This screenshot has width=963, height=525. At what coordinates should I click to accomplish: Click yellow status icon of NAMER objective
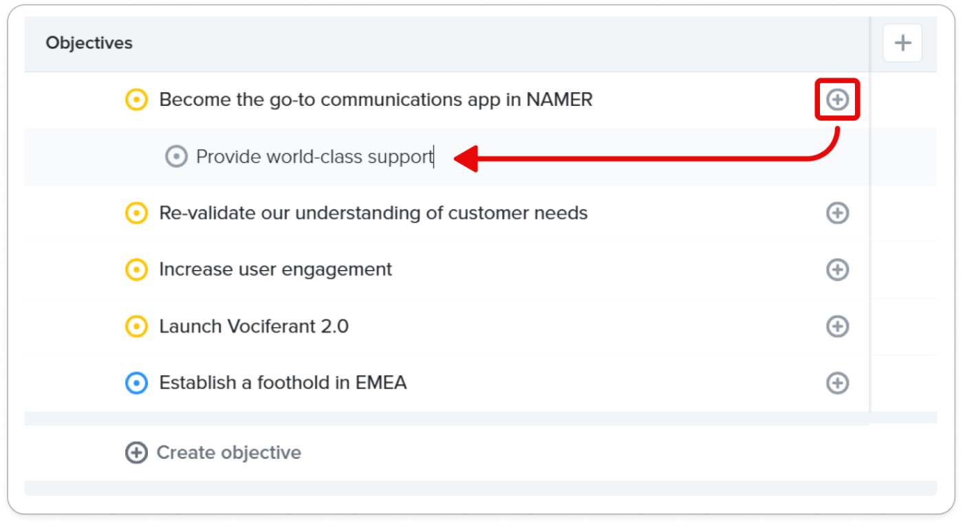(136, 100)
